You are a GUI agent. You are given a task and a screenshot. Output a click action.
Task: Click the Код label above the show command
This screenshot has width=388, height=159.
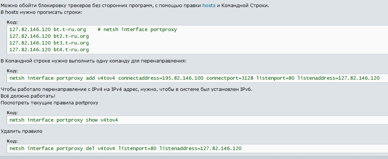12,113
